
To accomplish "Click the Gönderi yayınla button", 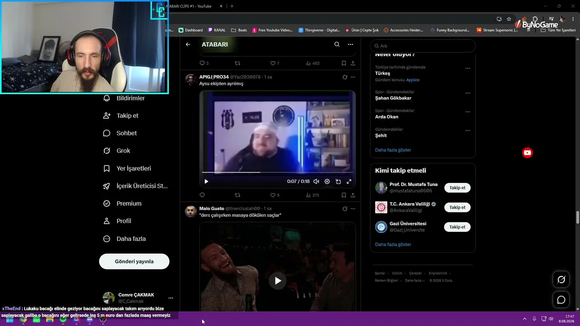I will point(134,261).
